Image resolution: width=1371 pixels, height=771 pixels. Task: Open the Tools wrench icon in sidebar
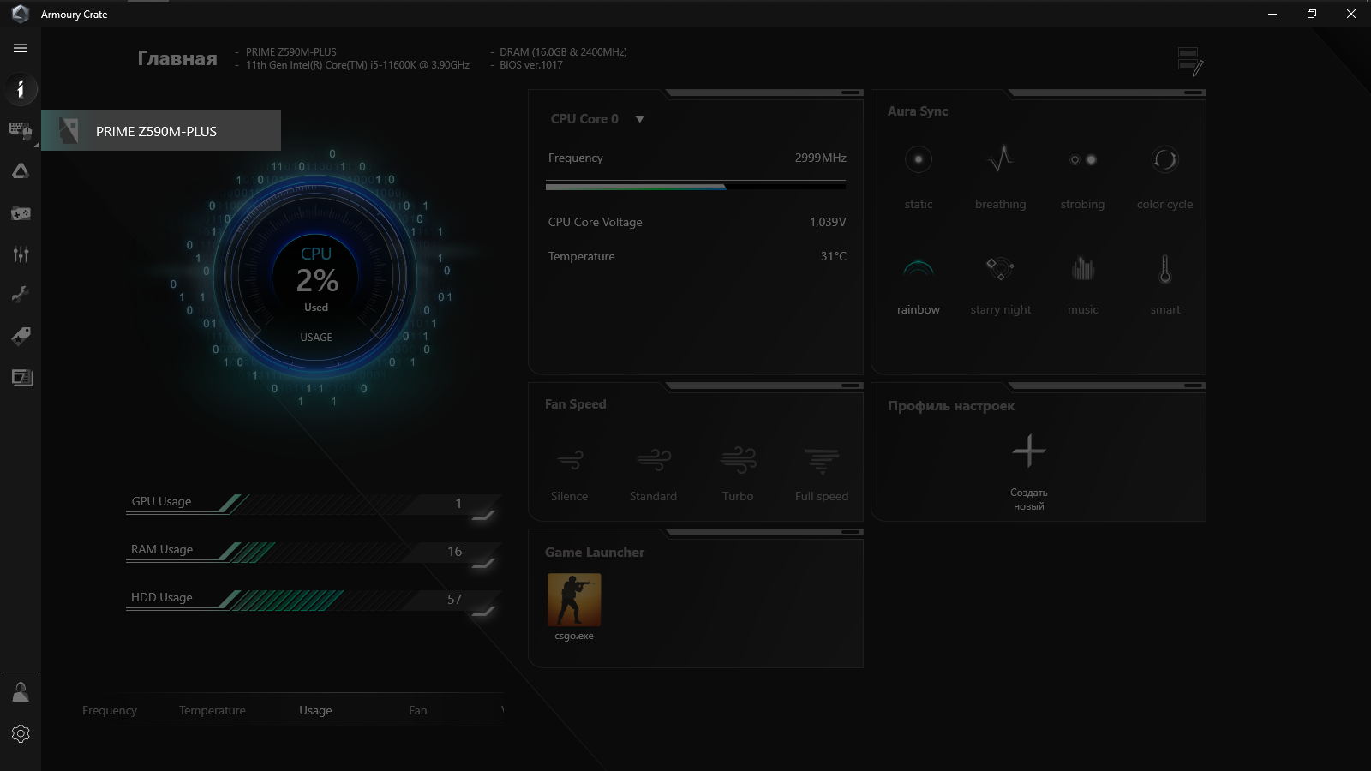click(x=21, y=295)
